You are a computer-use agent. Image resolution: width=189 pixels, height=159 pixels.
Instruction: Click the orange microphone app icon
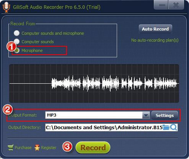[x=6, y=7]
